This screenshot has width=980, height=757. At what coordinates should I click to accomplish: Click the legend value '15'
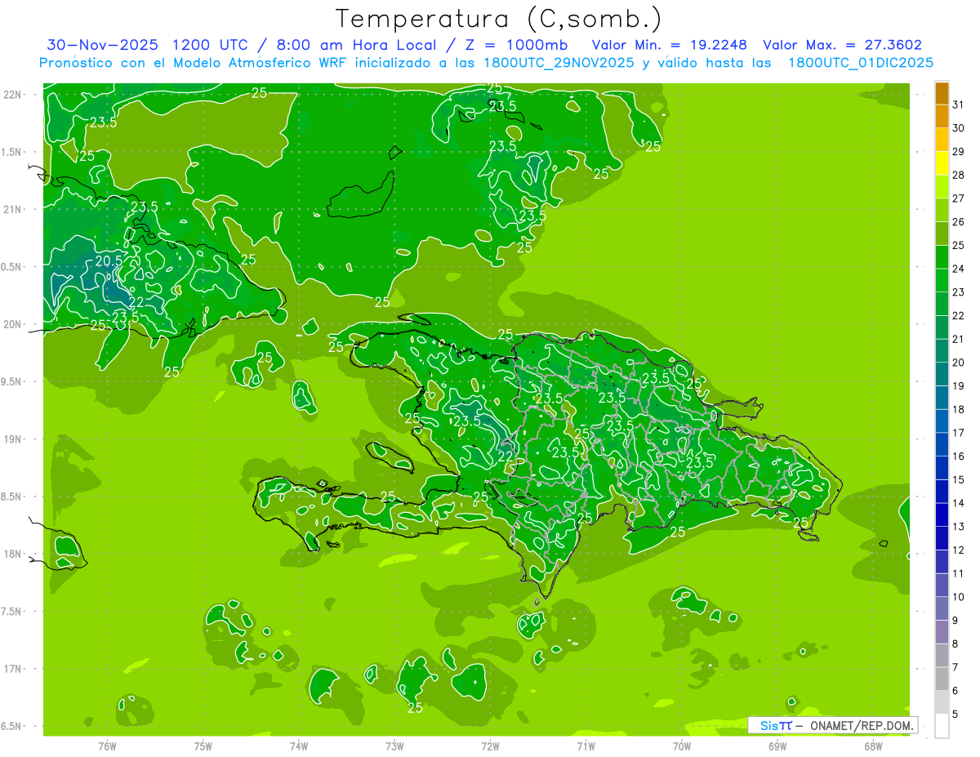click(x=958, y=479)
